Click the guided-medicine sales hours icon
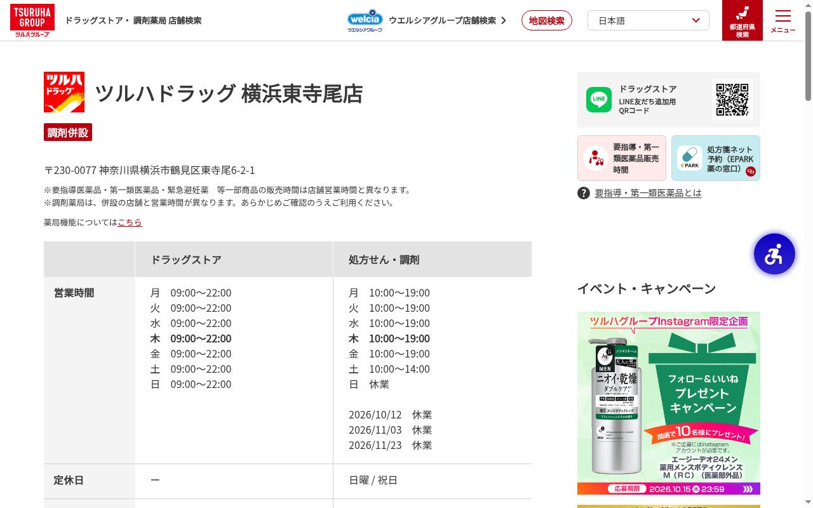 click(x=596, y=158)
